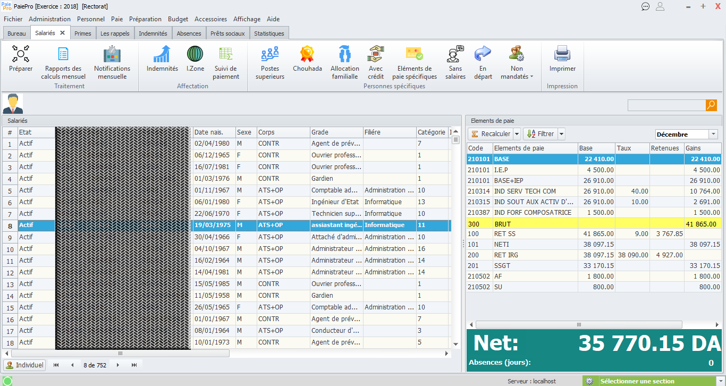Open the Préparation menu
726x386 pixels.
point(145,19)
